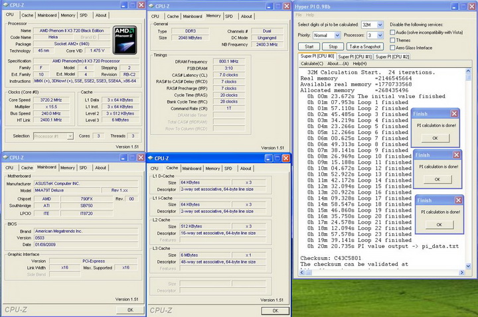This screenshot has width=478, height=317.
Task: Click the Stop button in Hyper PI
Action: (x=333, y=46)
